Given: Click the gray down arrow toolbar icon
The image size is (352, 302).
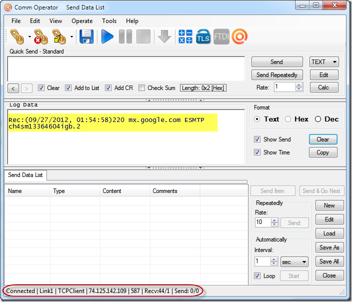Looking at the screenshot, I should [x=164, y=36].
